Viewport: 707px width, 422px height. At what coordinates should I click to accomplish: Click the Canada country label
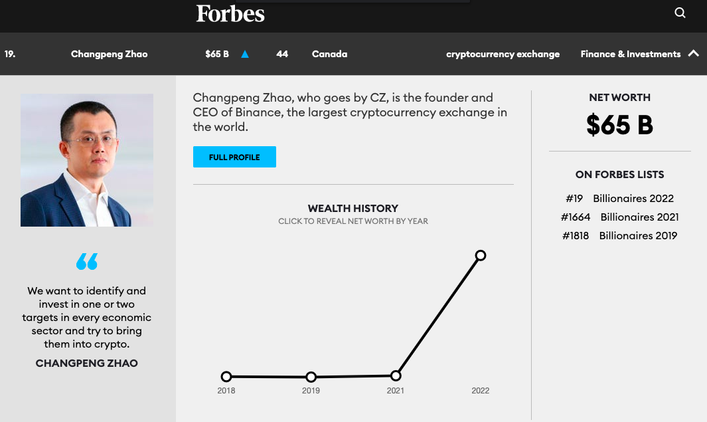[x=329, y=54]
